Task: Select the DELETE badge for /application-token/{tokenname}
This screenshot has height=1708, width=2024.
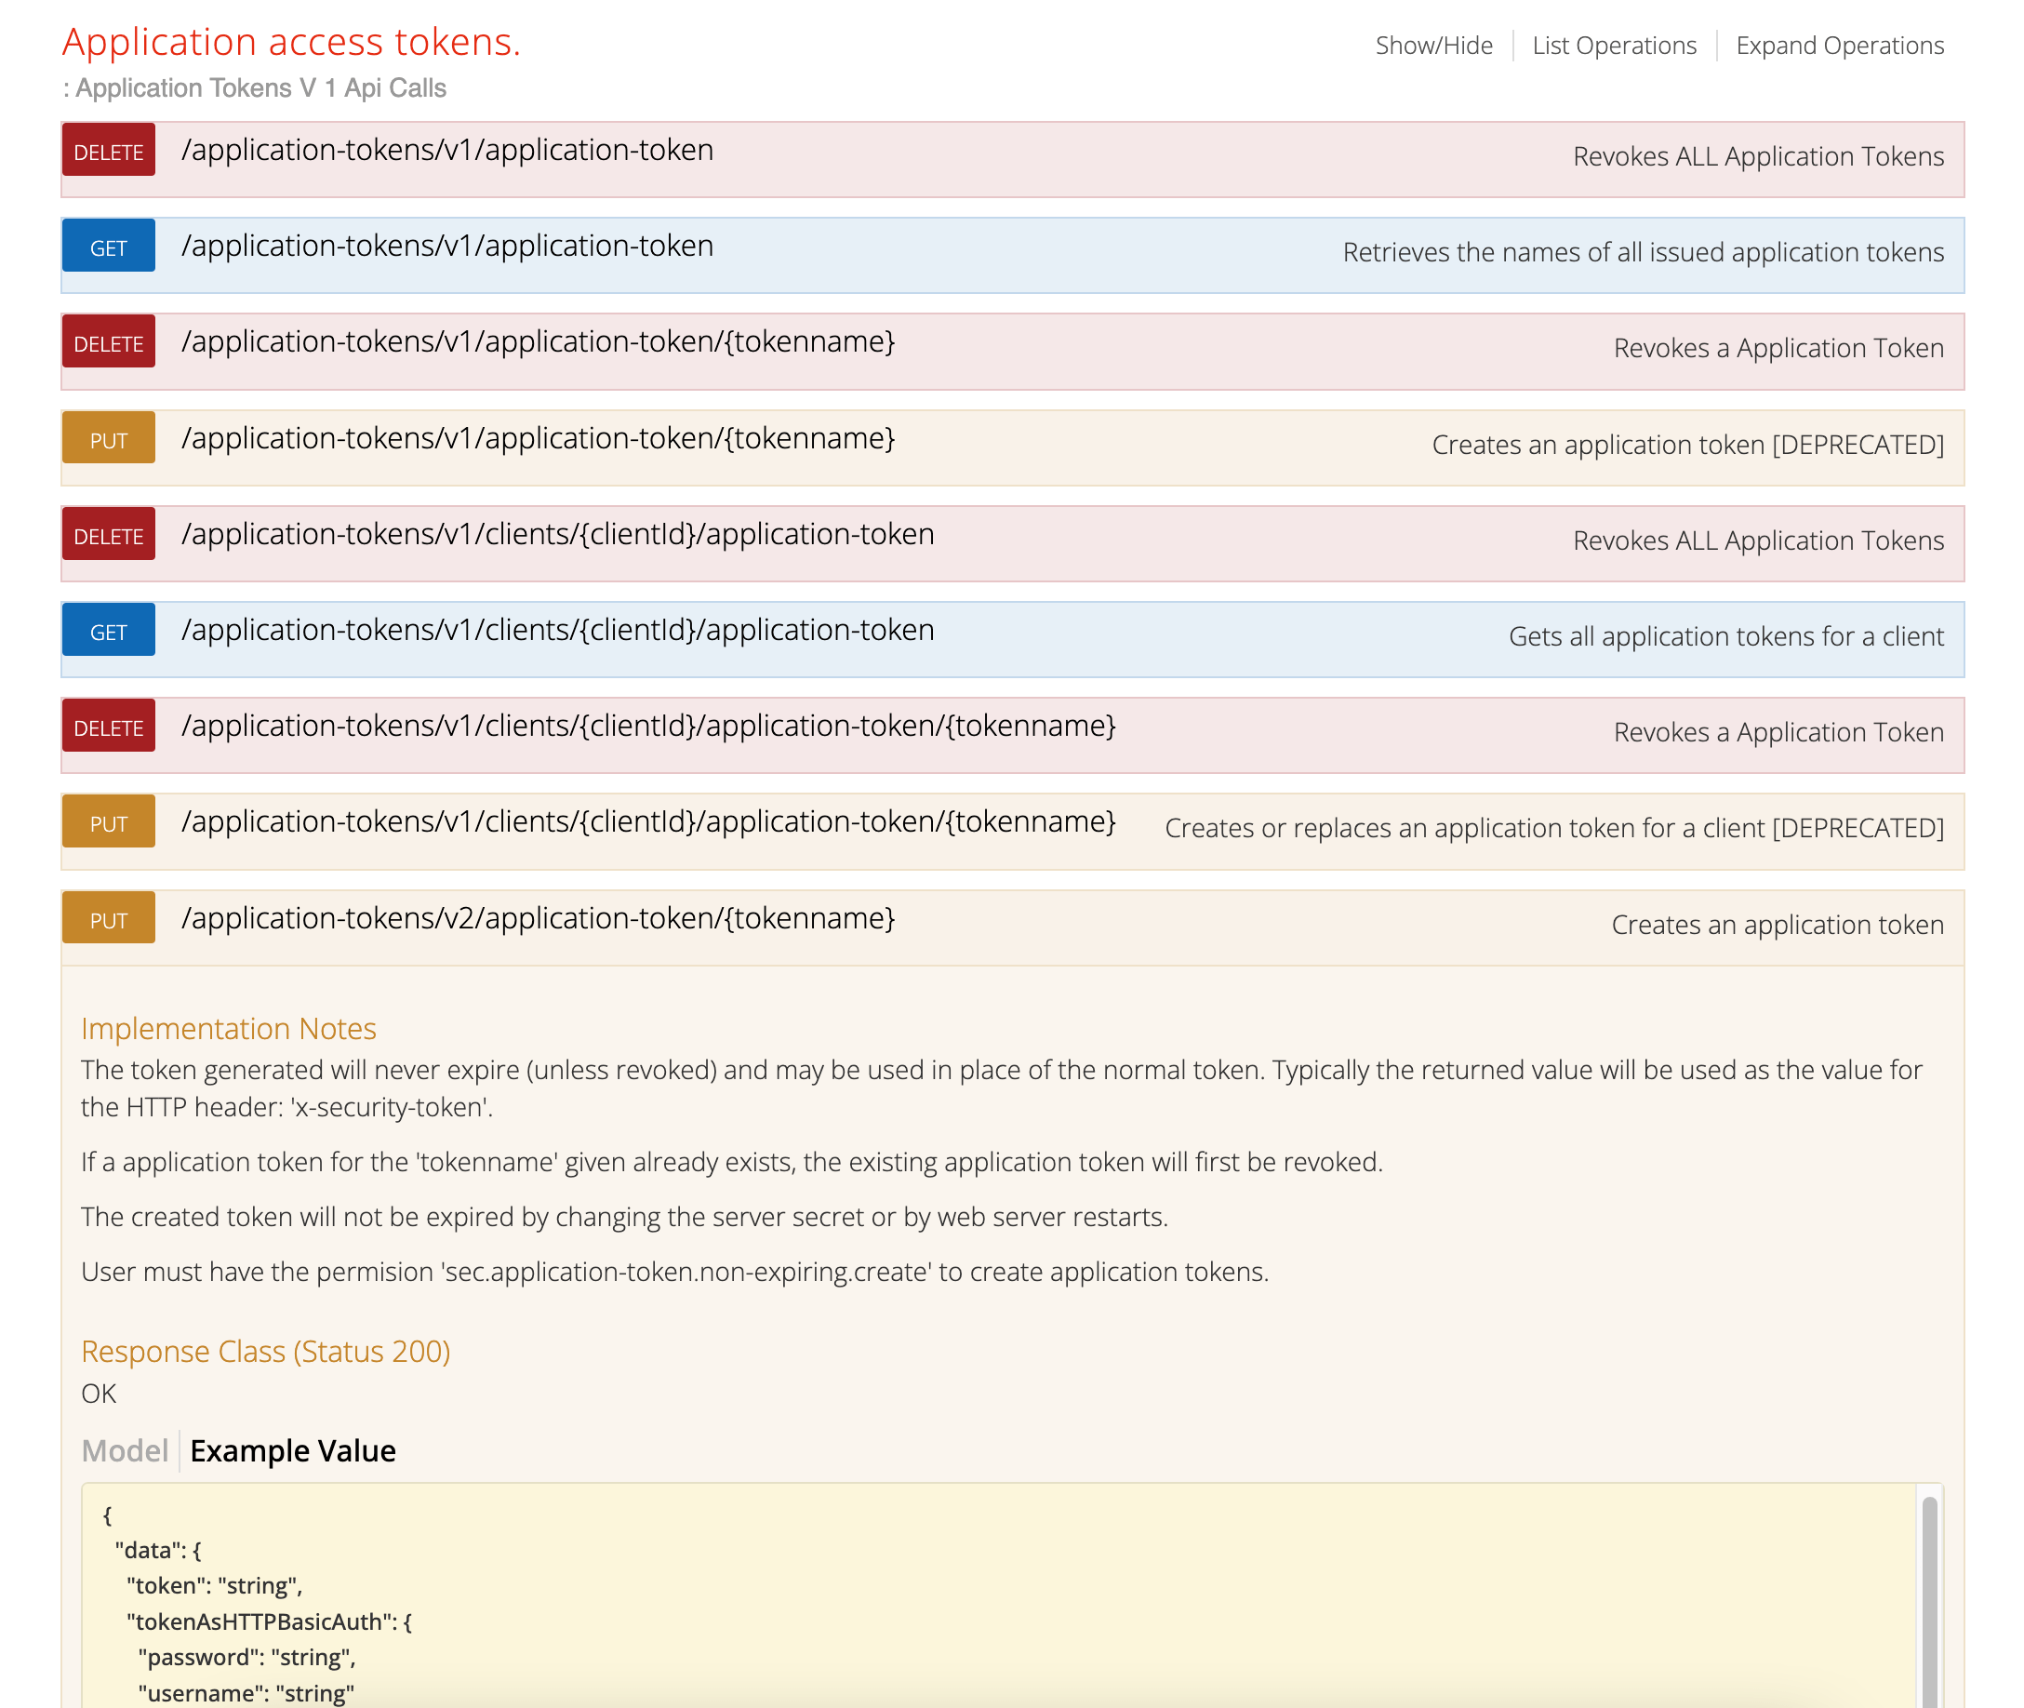Action: click(x=109, y=341)
